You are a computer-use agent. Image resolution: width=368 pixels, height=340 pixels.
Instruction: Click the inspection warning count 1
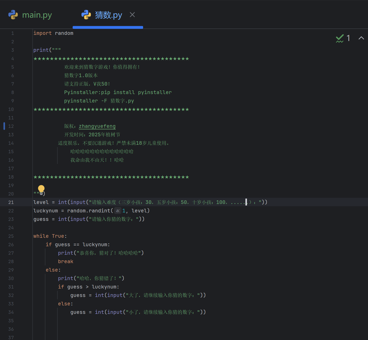coord(348,38)
